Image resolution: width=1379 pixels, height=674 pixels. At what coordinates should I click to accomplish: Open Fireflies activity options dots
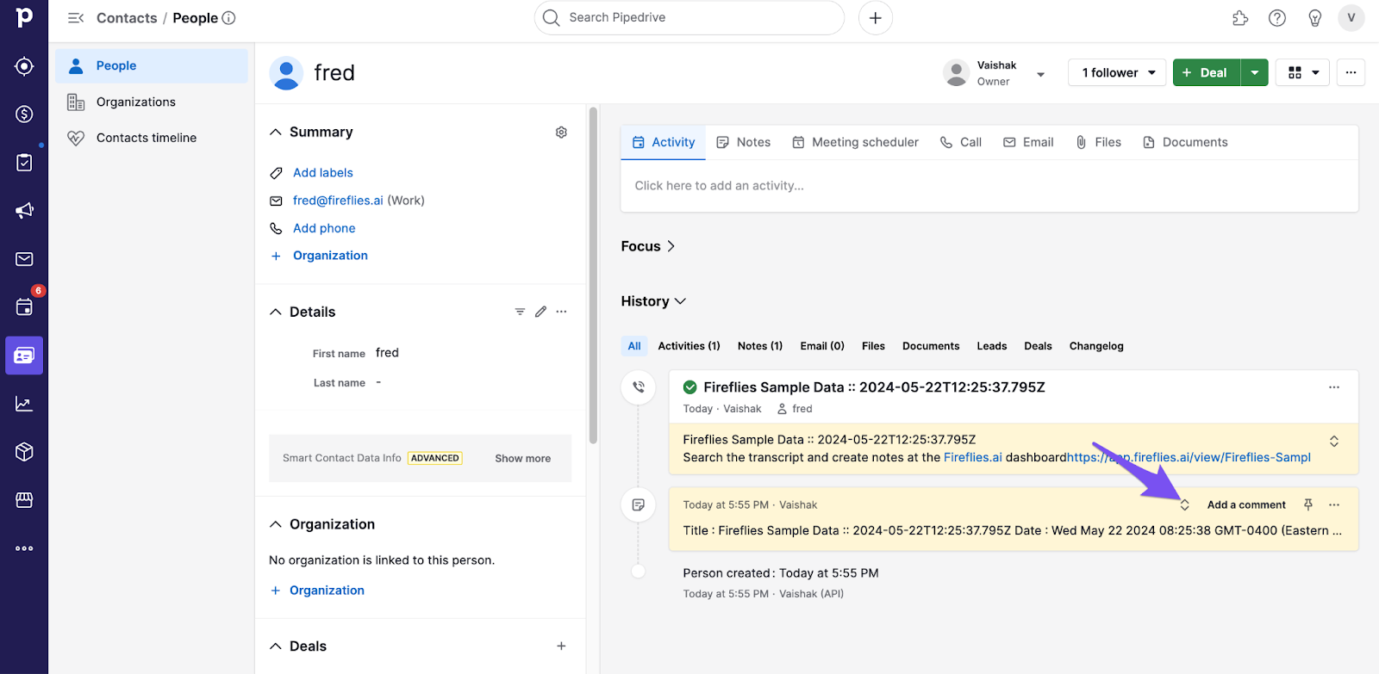(1334, 387)
